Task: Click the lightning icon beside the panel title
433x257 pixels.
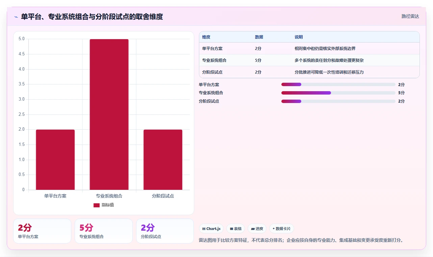Action: (16, 17)
